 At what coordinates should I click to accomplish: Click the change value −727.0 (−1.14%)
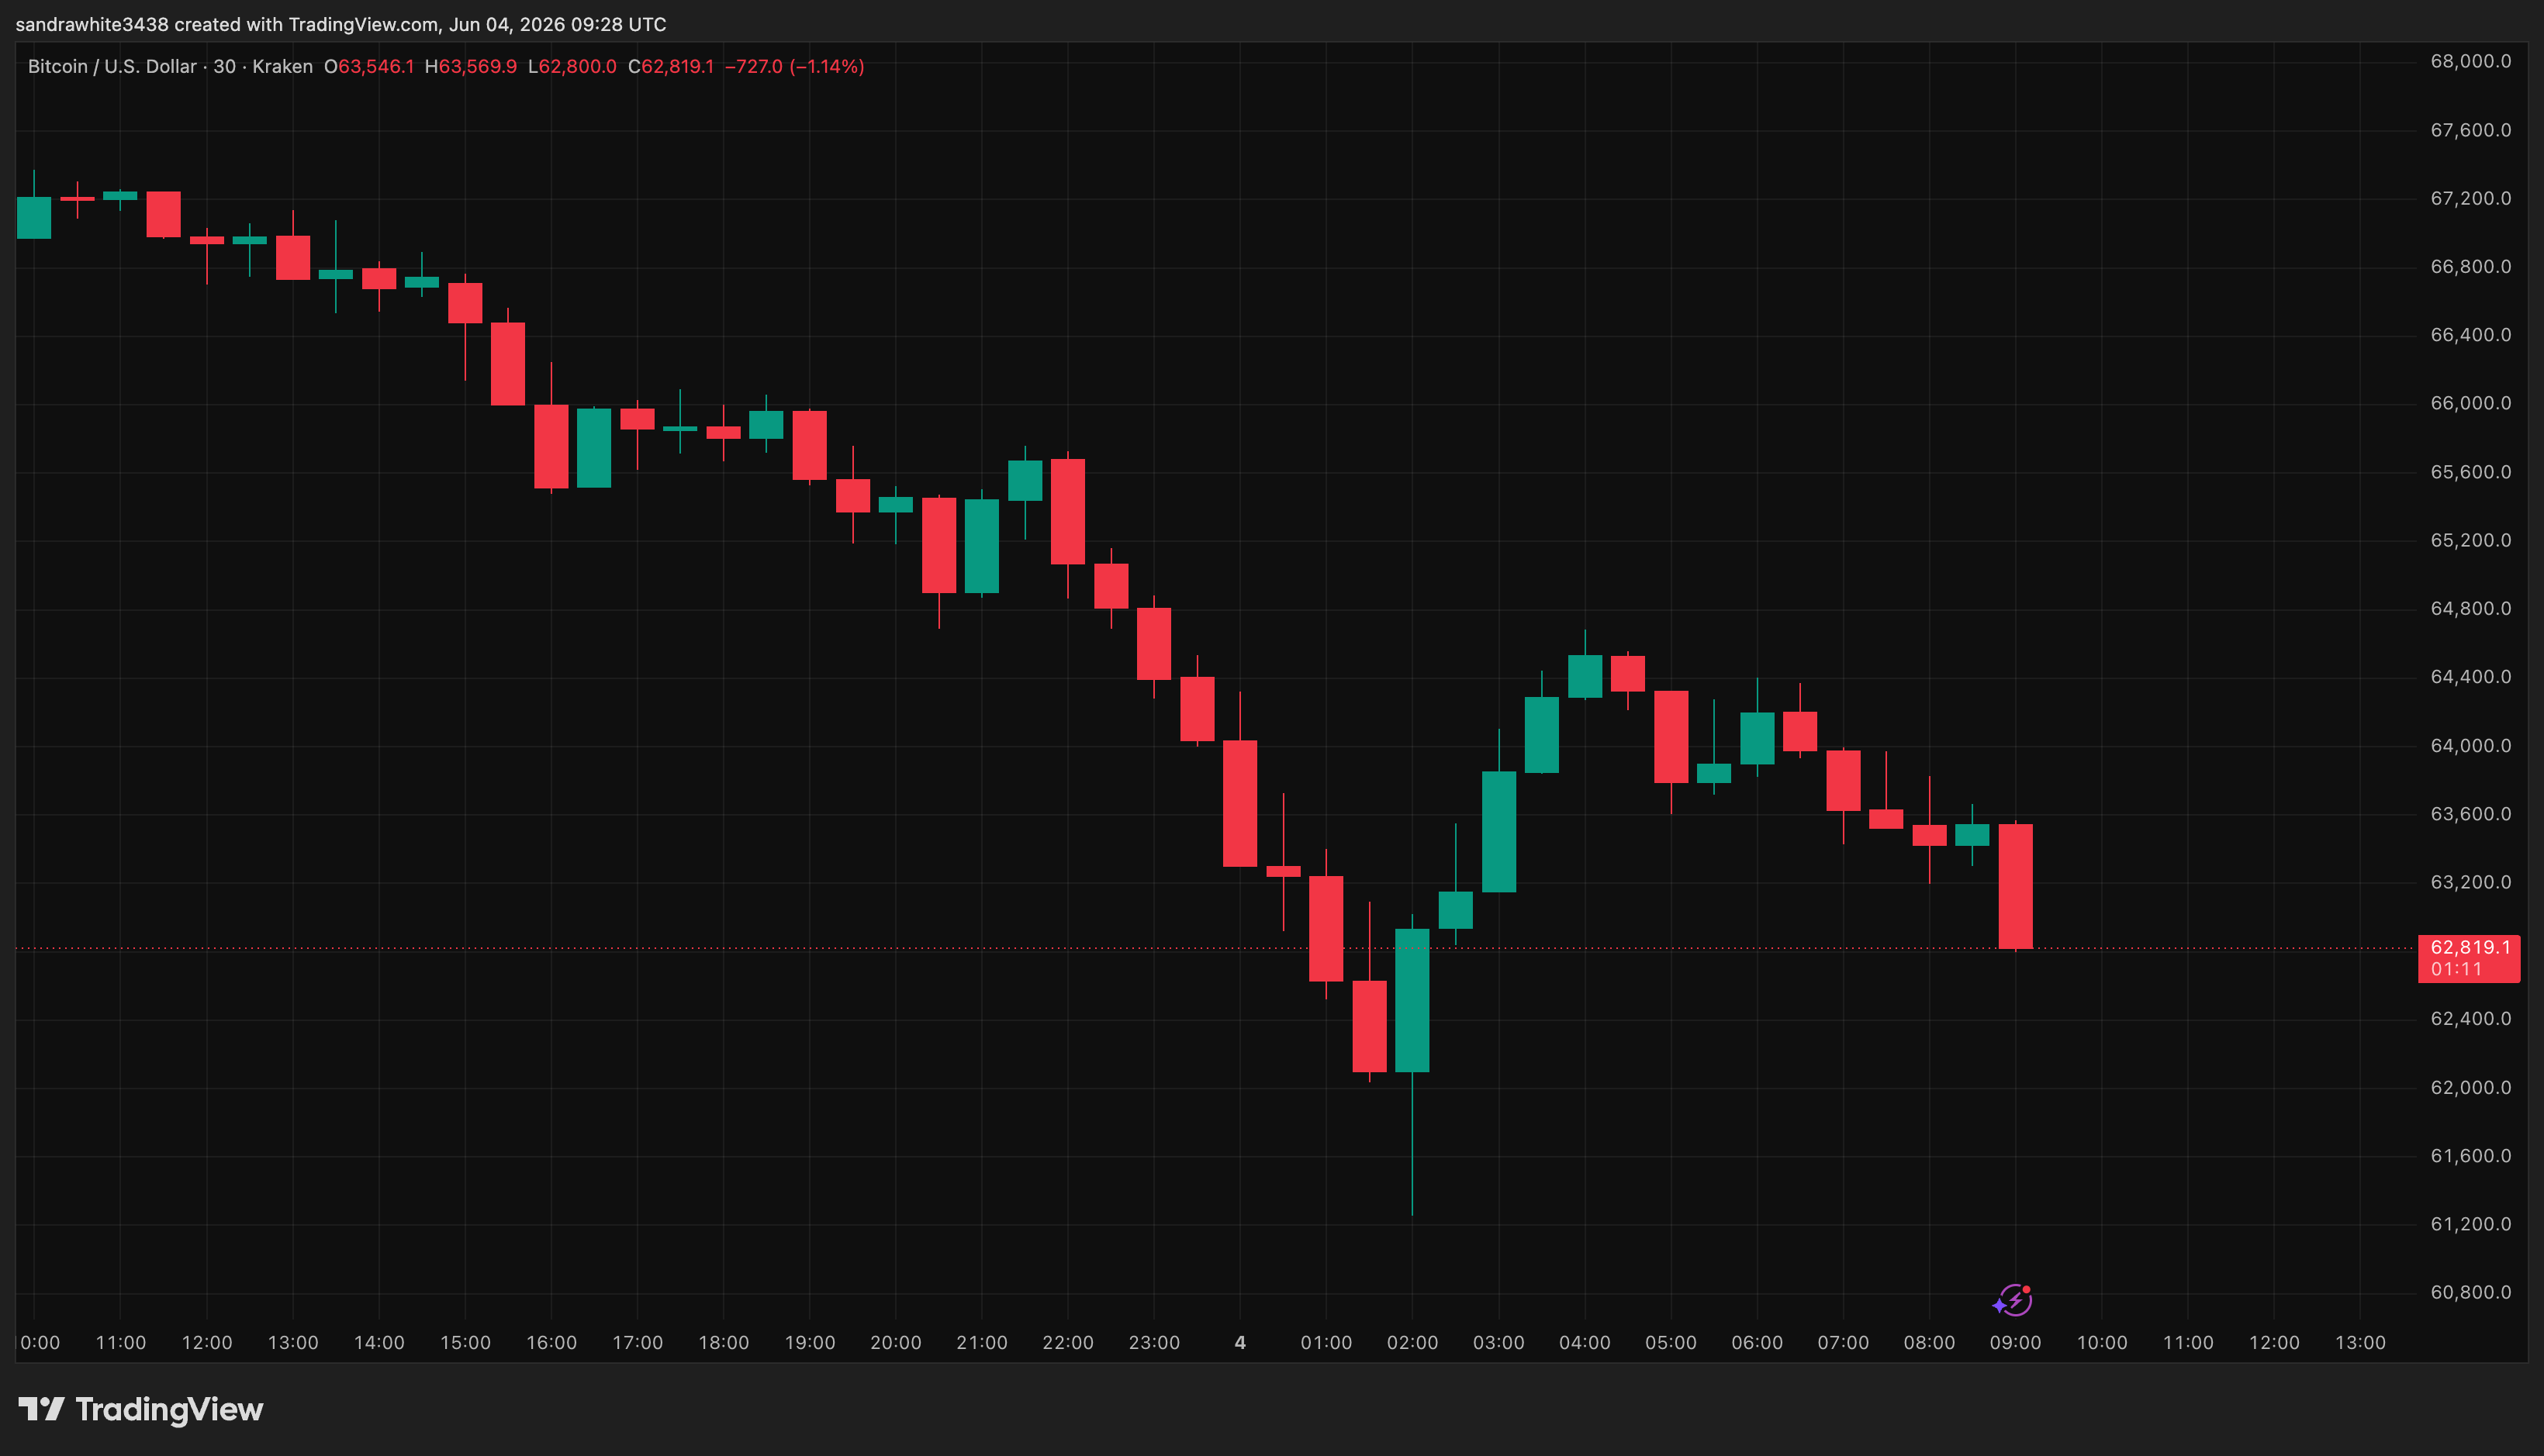[x=794, y=66]
